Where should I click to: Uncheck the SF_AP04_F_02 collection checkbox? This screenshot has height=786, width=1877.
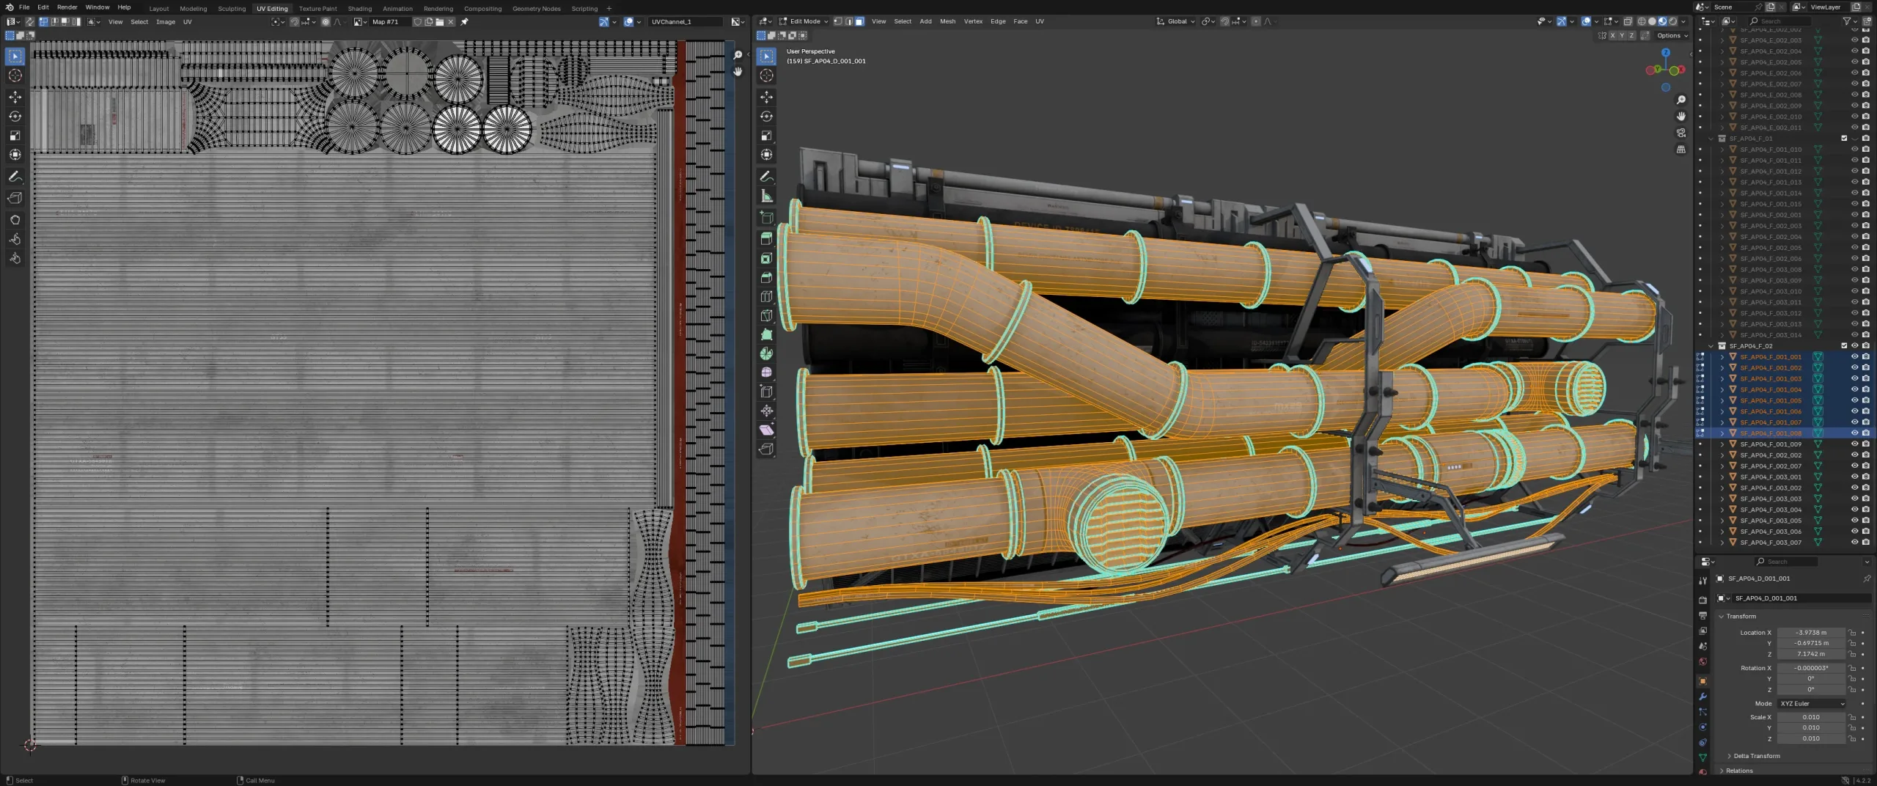(x=1844, y=346)
